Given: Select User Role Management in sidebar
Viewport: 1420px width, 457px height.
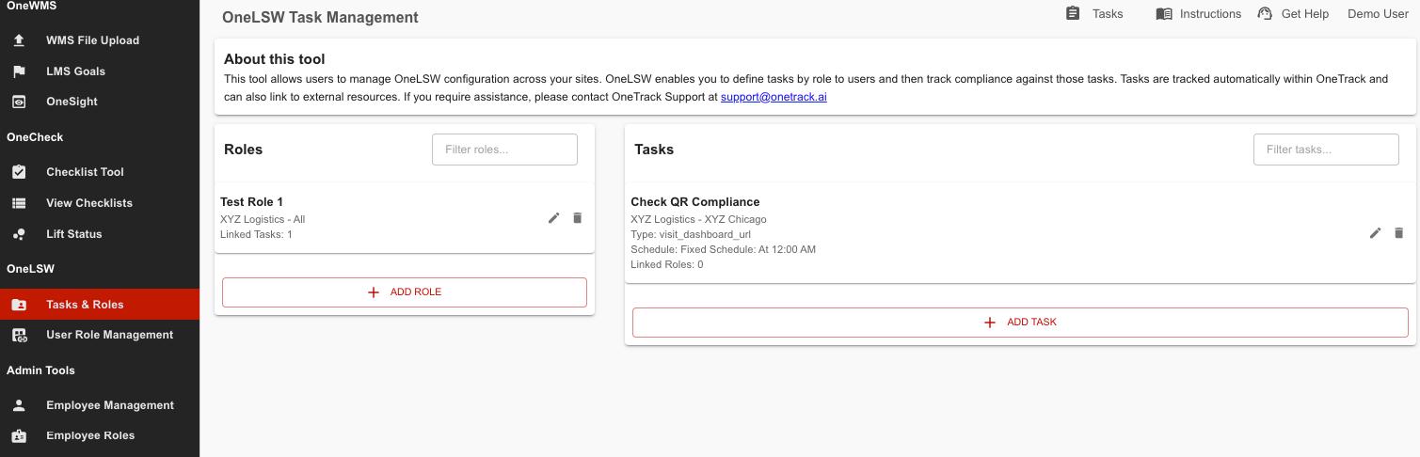Looking at the screenshot, I should (x=109, y=335).
